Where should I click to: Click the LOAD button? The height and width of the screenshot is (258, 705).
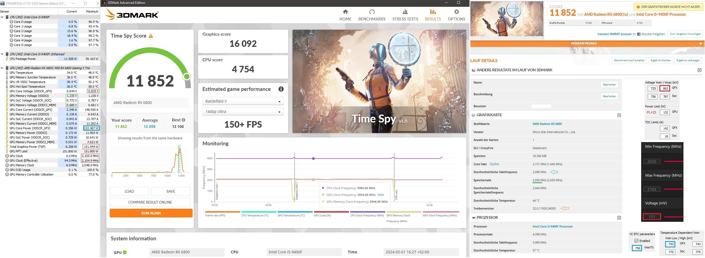click(129, 191)
